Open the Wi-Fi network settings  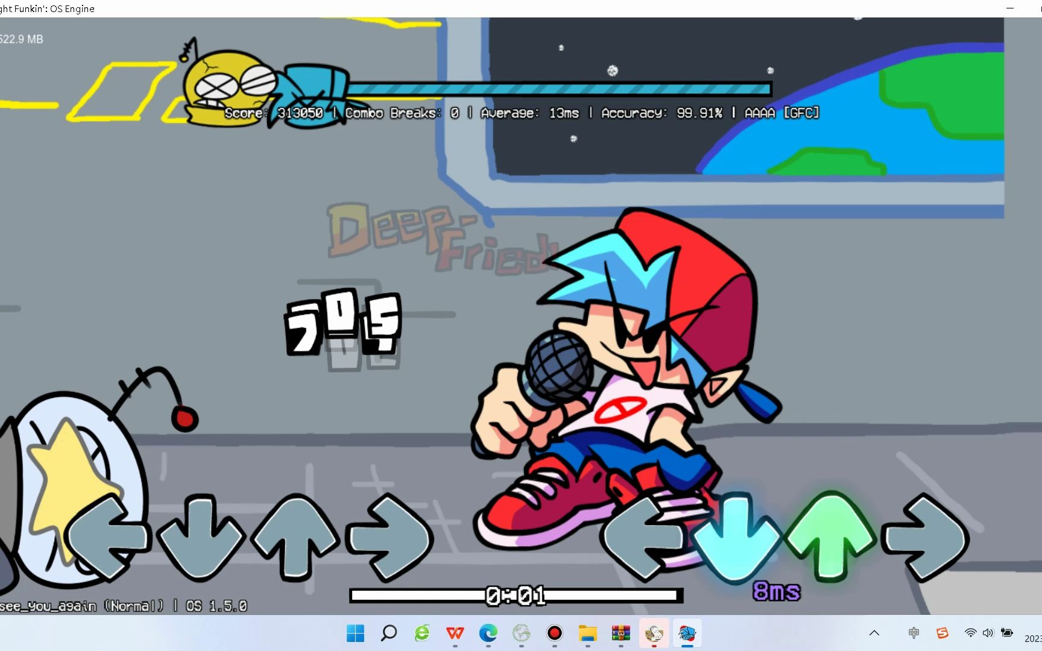click(x=970, y=633)
